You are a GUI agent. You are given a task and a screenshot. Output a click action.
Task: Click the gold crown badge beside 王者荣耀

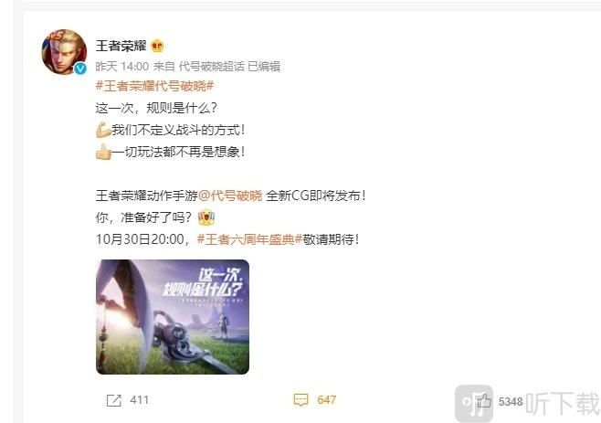pyautogui.click(x=157, y=46)
